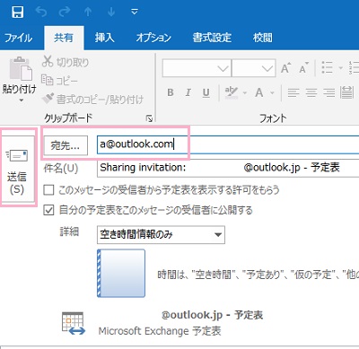Click the Undo arrow in title bar
The width and height of the screenshot is (359, 349).
pos(41,12)
